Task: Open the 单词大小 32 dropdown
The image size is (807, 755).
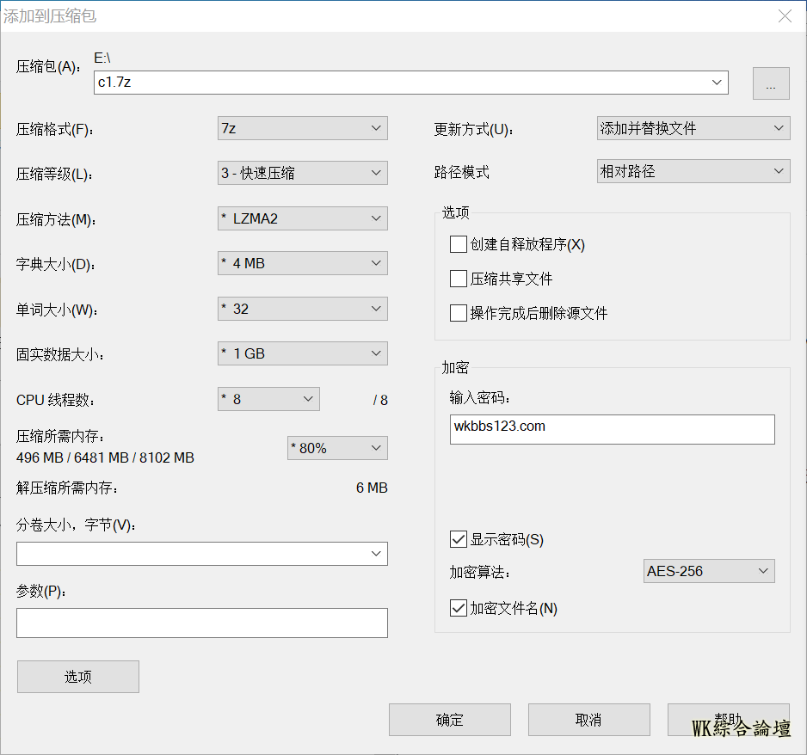Action: [302, 309]
